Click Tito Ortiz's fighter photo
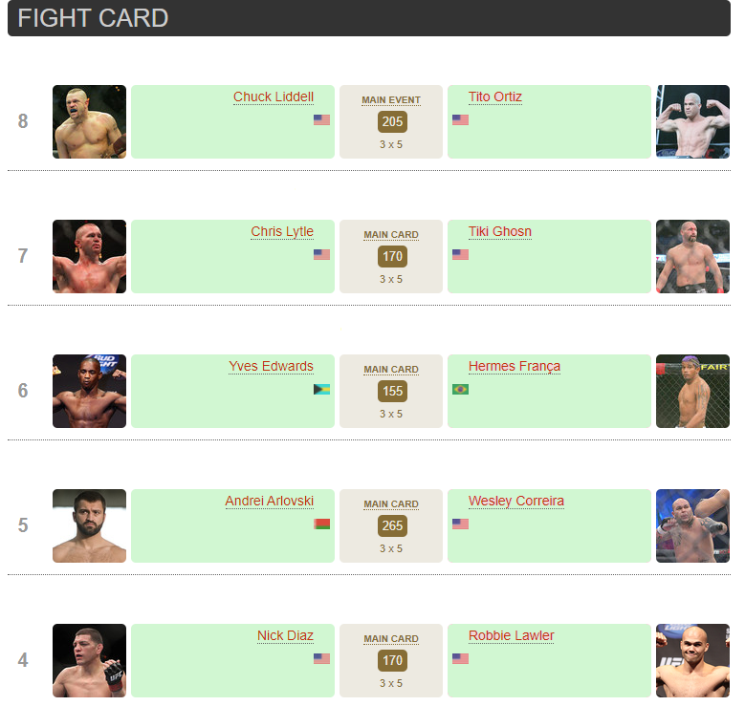Image resolution: width=745 pixels, height=706 pixels. 692,122
